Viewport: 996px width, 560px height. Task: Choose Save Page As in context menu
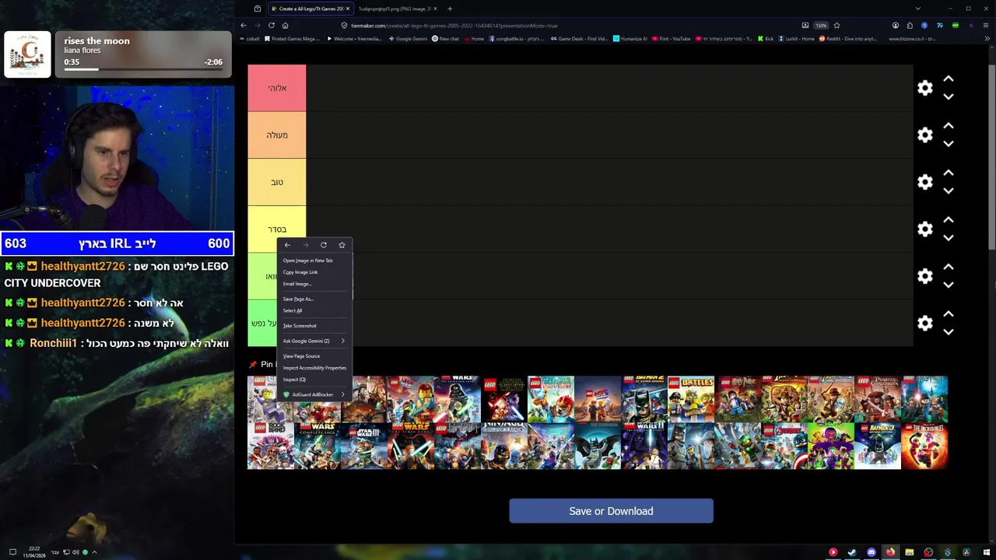pyautogui.click(x=314, y=299)
